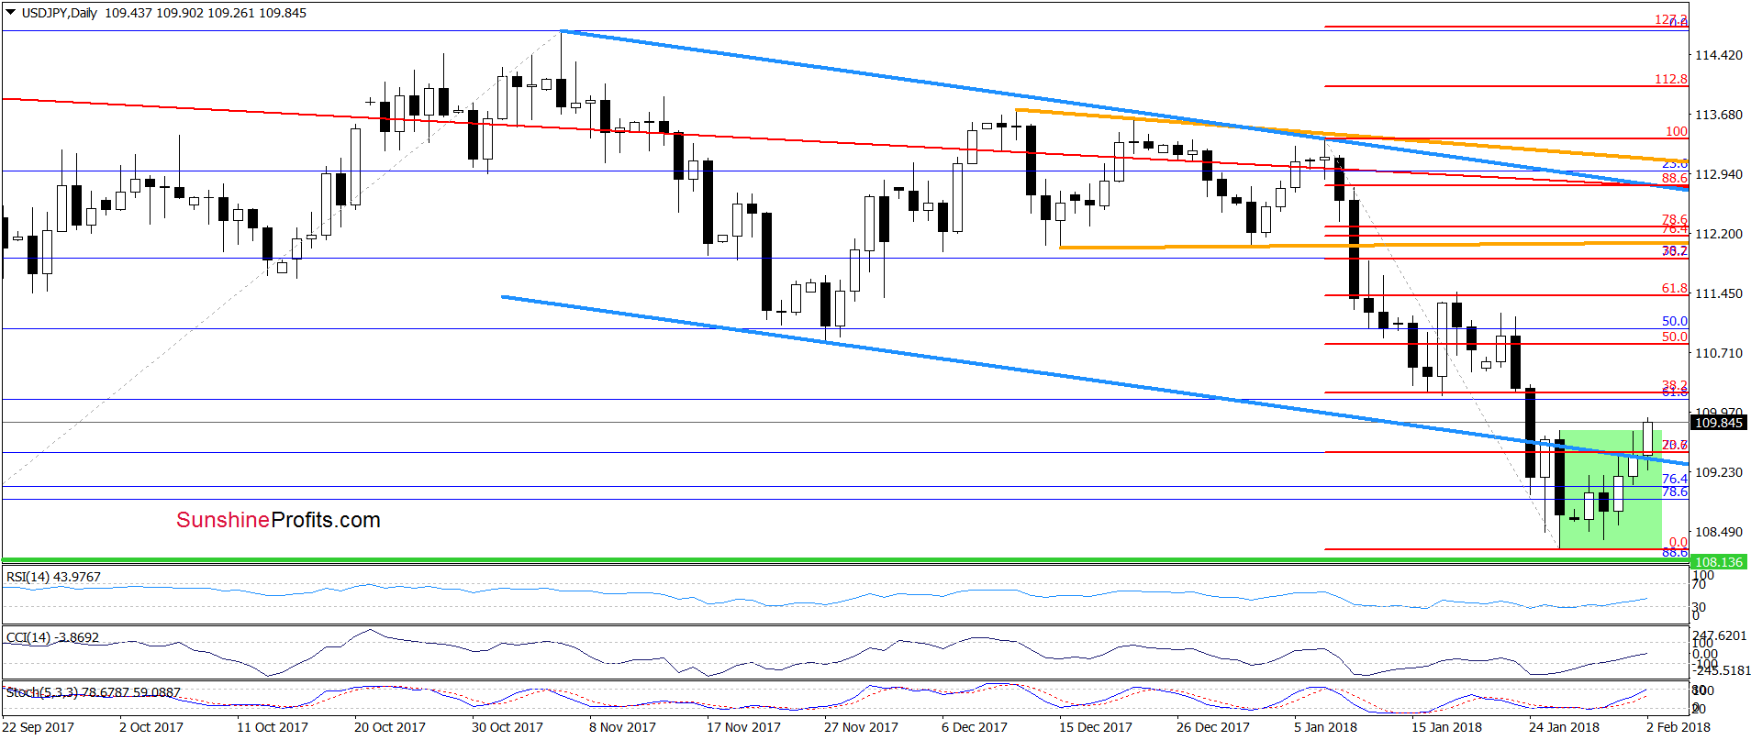Screen dimensions: 1751x740
Task: Click the red 61.8 Fibonacci label near 111.450
Action: point(1675,289)
